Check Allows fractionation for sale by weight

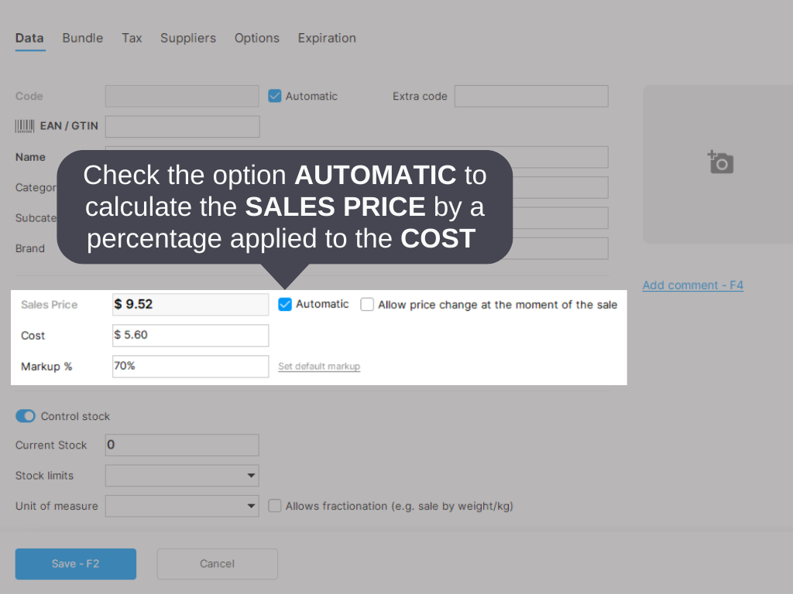click(274, 505)
